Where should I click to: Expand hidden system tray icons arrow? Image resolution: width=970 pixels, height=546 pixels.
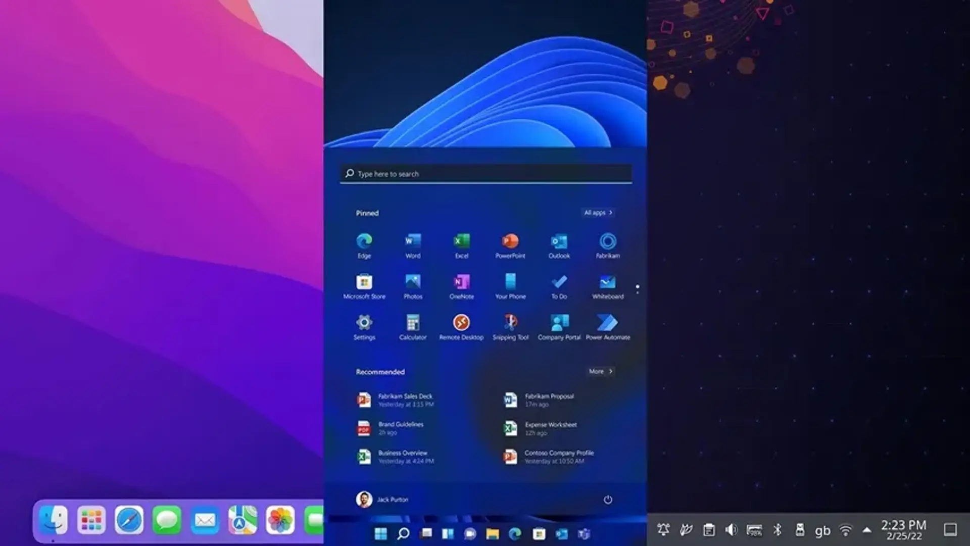point(867,530)
